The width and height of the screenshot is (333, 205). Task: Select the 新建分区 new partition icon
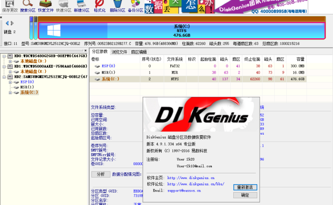[x=82, y=6]
